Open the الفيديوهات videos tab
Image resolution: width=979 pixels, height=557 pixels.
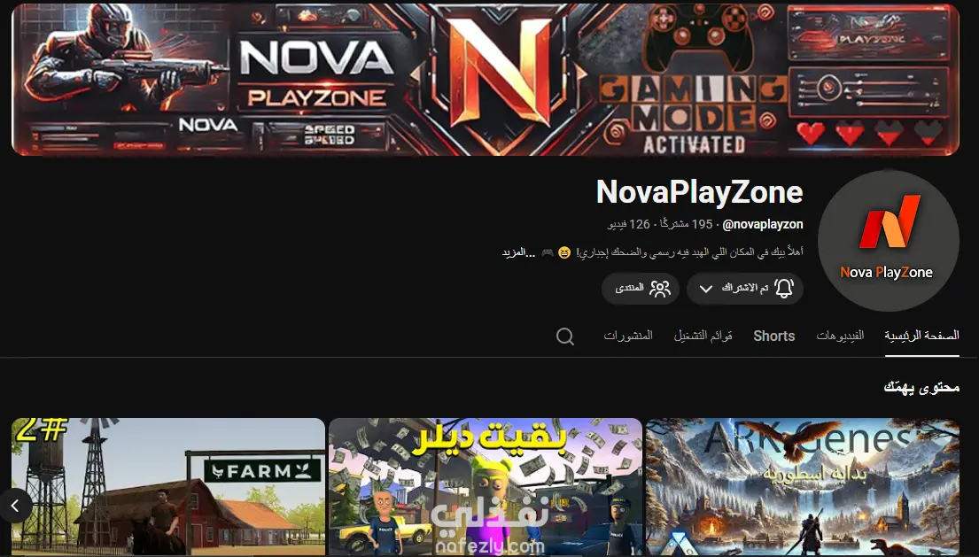[x=840, y=336]
